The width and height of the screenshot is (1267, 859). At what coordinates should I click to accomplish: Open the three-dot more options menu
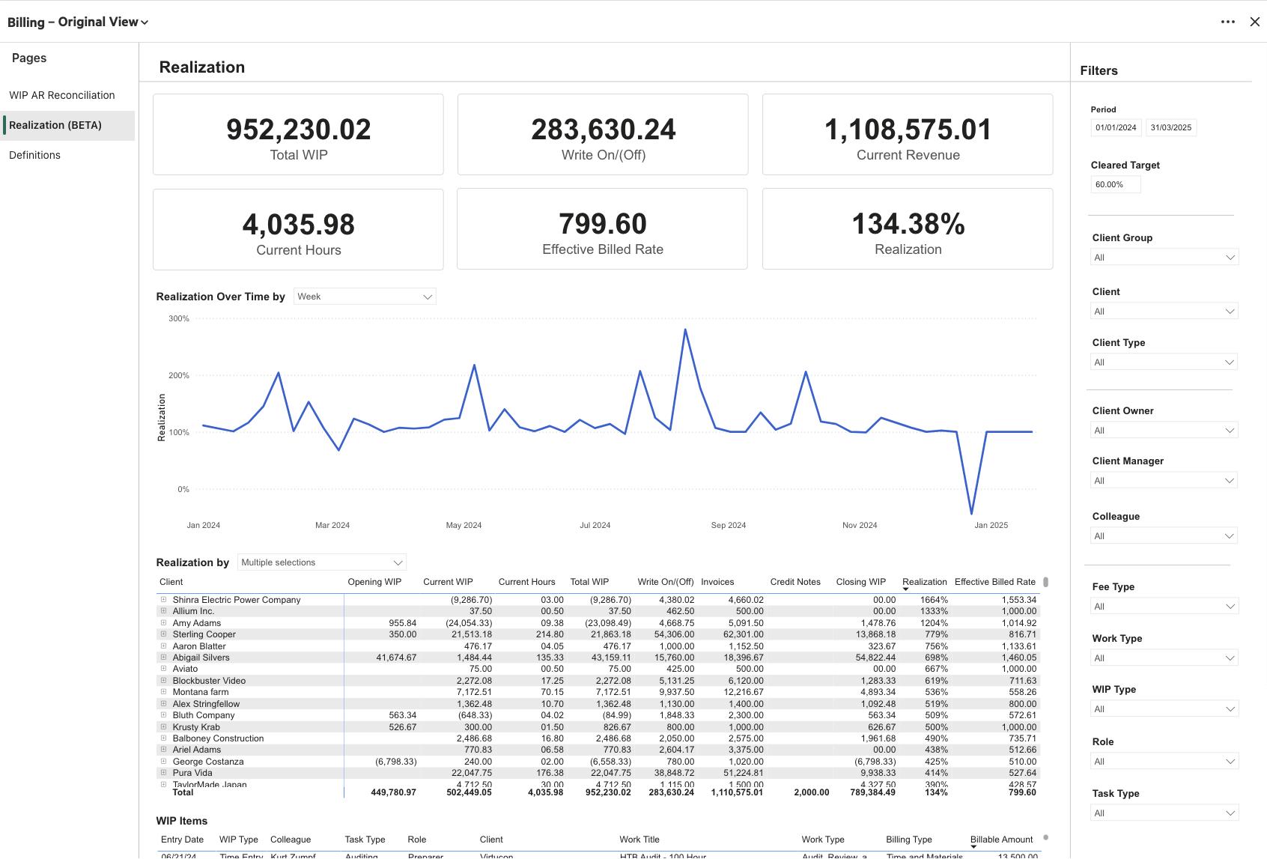[1227, 22]
